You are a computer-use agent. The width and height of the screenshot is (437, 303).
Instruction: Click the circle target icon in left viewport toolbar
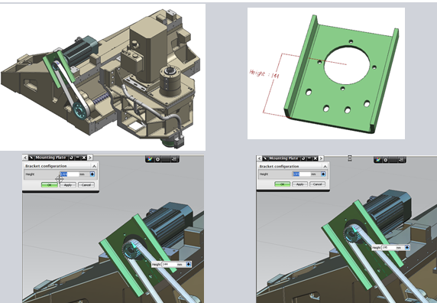tap(157, 159)
